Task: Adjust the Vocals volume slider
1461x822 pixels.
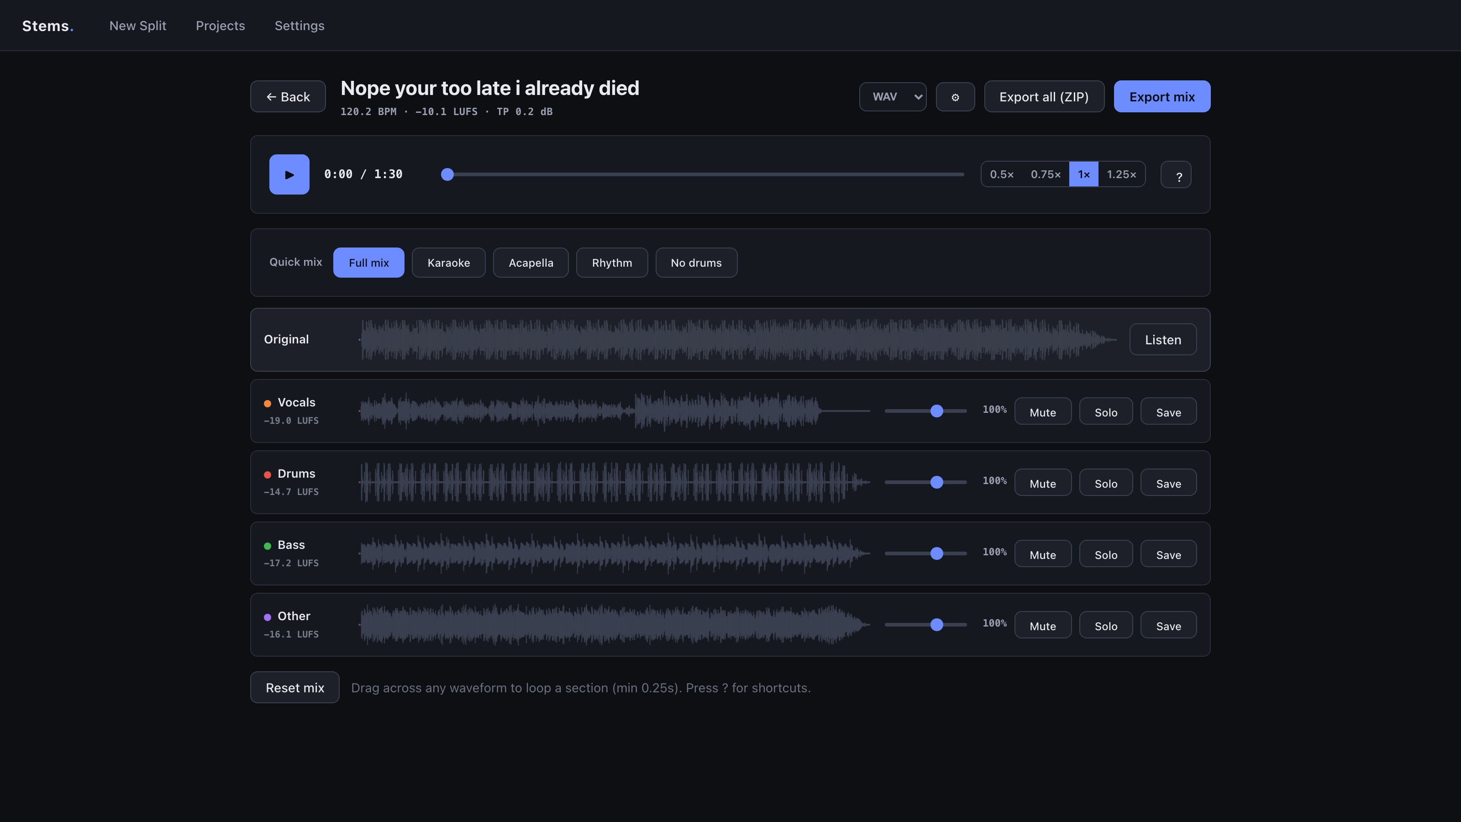Action: pyautogui.click(x=925, y=411)
